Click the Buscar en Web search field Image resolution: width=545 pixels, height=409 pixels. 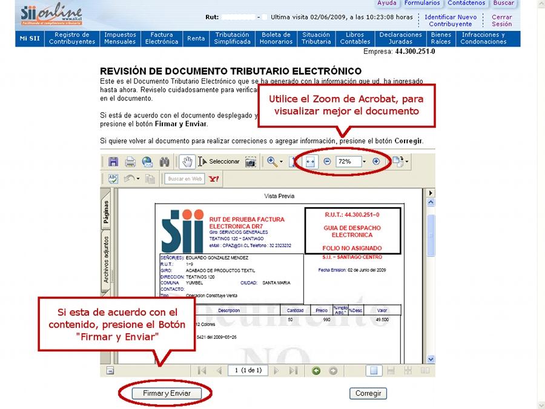[185, 179]
